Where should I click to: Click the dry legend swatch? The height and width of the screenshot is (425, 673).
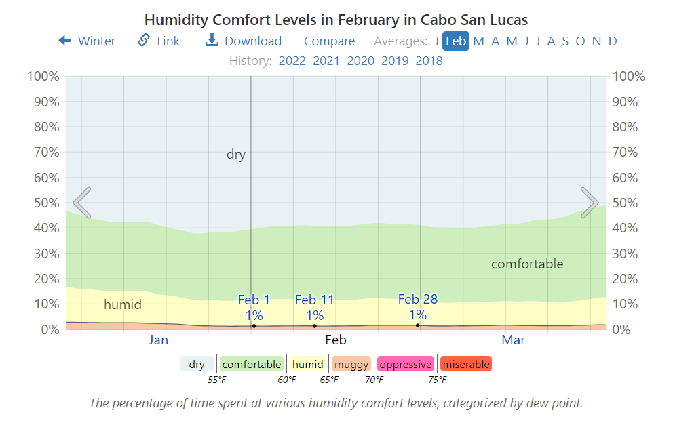197,364
